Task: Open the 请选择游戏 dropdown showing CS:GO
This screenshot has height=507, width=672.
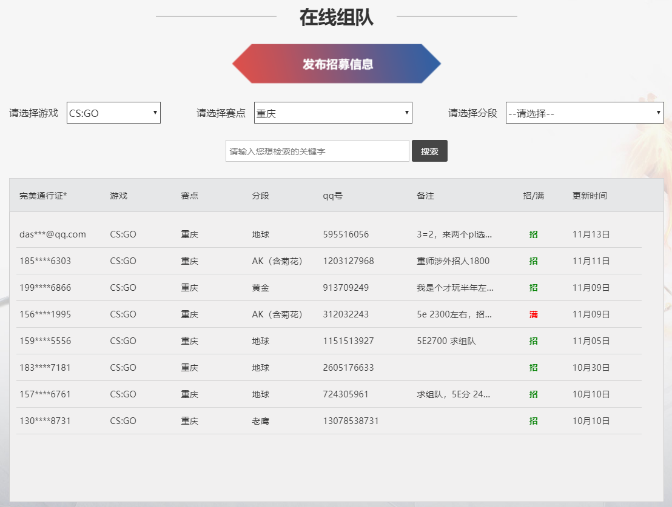Action: [x=113, y=112]
